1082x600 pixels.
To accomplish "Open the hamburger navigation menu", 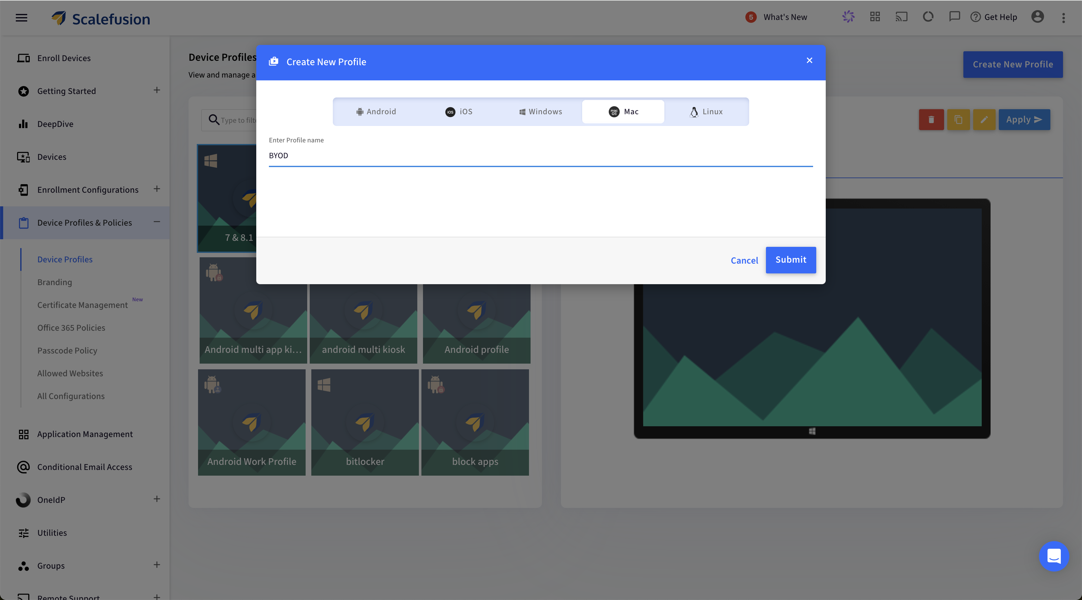I will 22,18.
